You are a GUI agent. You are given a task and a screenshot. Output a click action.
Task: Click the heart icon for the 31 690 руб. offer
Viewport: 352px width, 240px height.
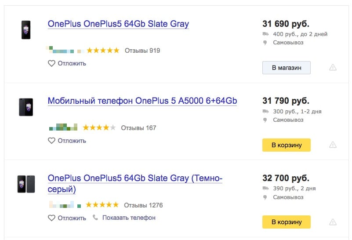(51, 63)
